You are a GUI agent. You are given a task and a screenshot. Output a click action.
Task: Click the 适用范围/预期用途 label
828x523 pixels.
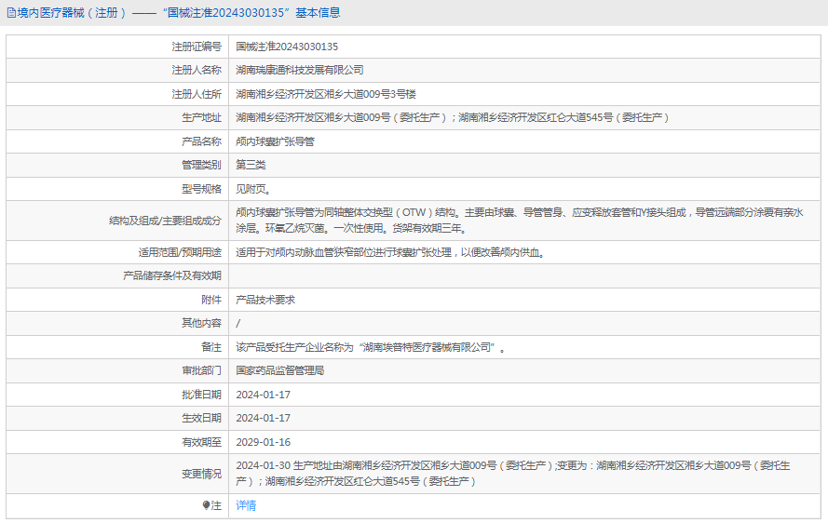click(x=180, y=252)
